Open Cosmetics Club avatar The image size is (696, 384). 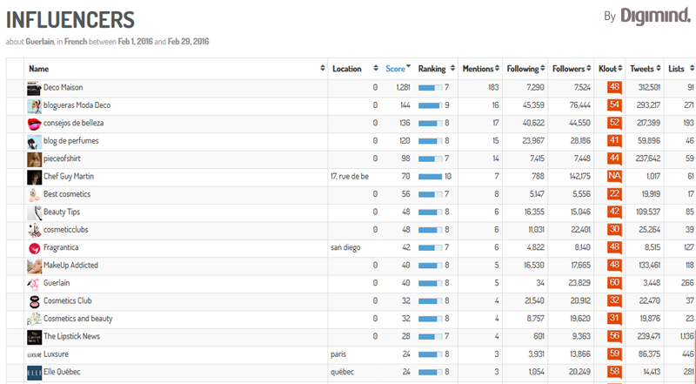click(x=34, y=302)
